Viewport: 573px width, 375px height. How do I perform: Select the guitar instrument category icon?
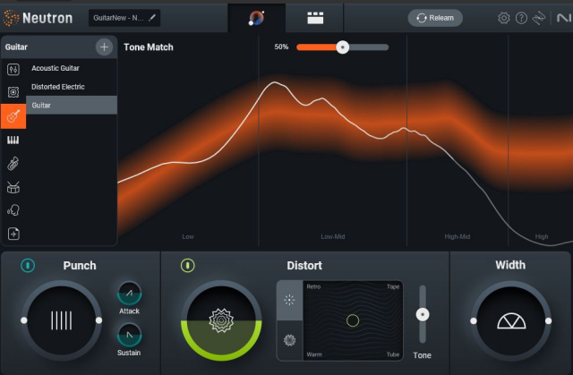13,116
